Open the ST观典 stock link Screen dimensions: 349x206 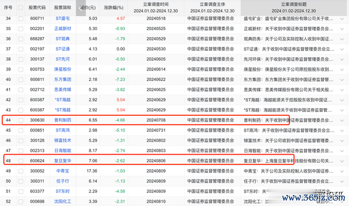[x=63, y=39]
